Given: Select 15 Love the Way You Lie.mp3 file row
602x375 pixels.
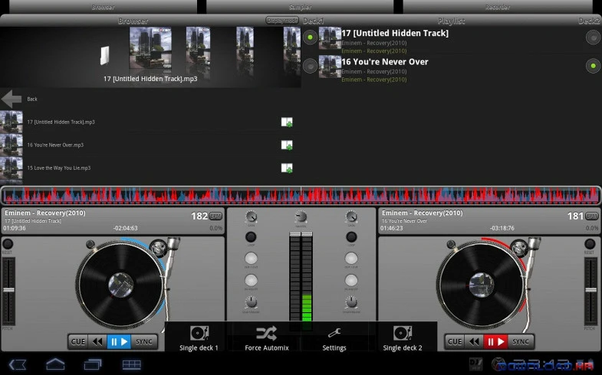Looking at the screenshot, I should 150,168.
